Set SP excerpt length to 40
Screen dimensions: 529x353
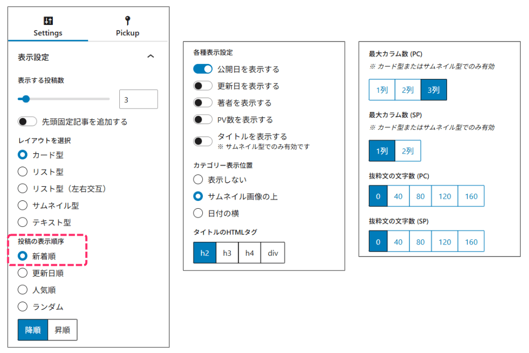pyautogui.click(x=398, y=241)
